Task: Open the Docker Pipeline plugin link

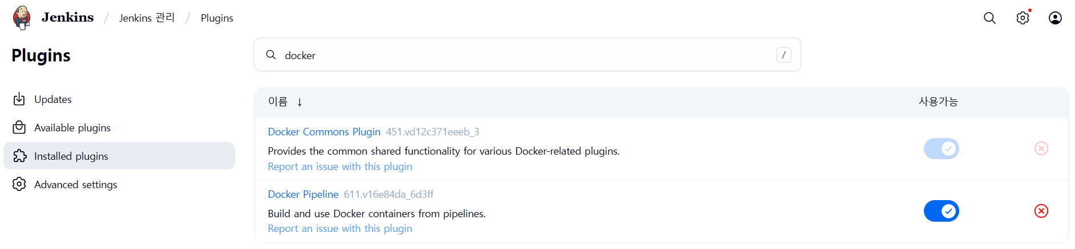Action: coord(303,194)
